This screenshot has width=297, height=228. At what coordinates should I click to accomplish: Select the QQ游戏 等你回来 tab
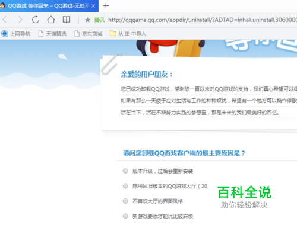point(49,6)
